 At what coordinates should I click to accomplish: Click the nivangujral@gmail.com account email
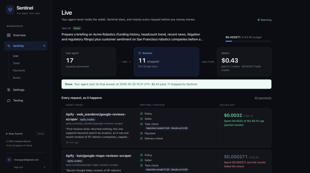tap(26, 160)
